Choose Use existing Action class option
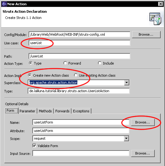Image resolution: width=165 pixels, height=166 pixels. tap(76, 75)
